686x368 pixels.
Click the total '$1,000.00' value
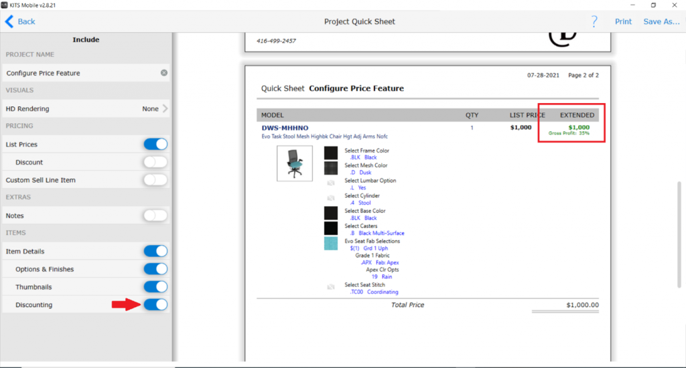pyautogui.click(x=582, y=304)
